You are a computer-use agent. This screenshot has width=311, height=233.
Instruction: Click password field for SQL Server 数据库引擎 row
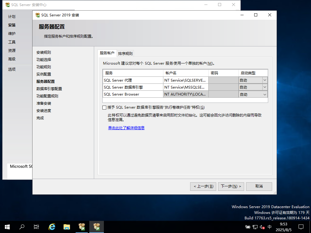coord(224,87)
